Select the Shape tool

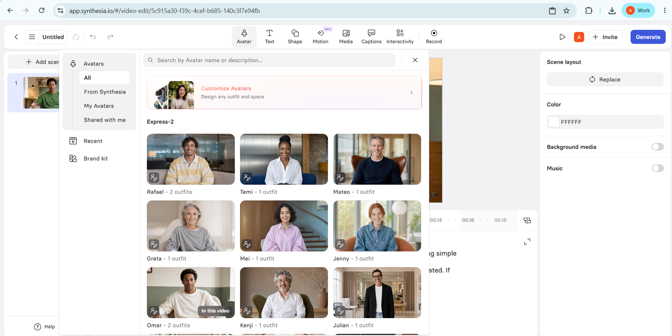pos(295,37)
